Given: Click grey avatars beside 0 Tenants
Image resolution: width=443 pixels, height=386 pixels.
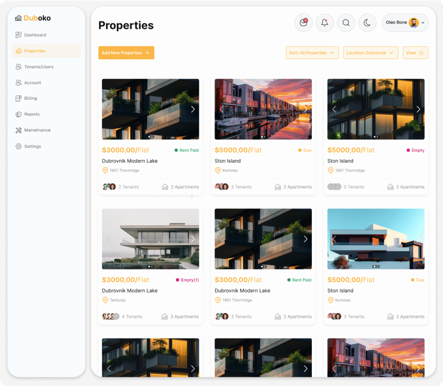Looking at the screenshot, I should coord(334,187).
